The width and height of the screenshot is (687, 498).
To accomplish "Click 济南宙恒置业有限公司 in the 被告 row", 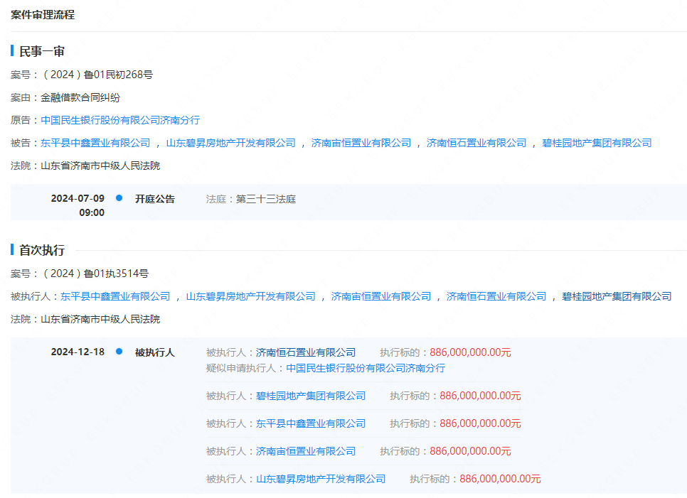I will pos(361,143).
